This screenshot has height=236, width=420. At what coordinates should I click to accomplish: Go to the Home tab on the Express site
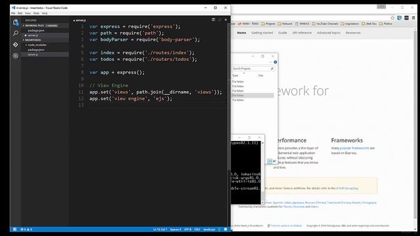point(241,33)
